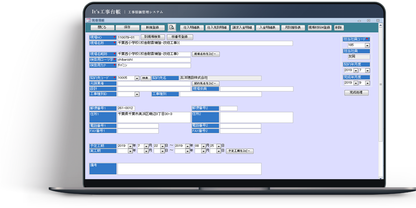Click the vertical scrollbar up arrow
This screenshot has width=416, height=208.
(x=380, y=26)
